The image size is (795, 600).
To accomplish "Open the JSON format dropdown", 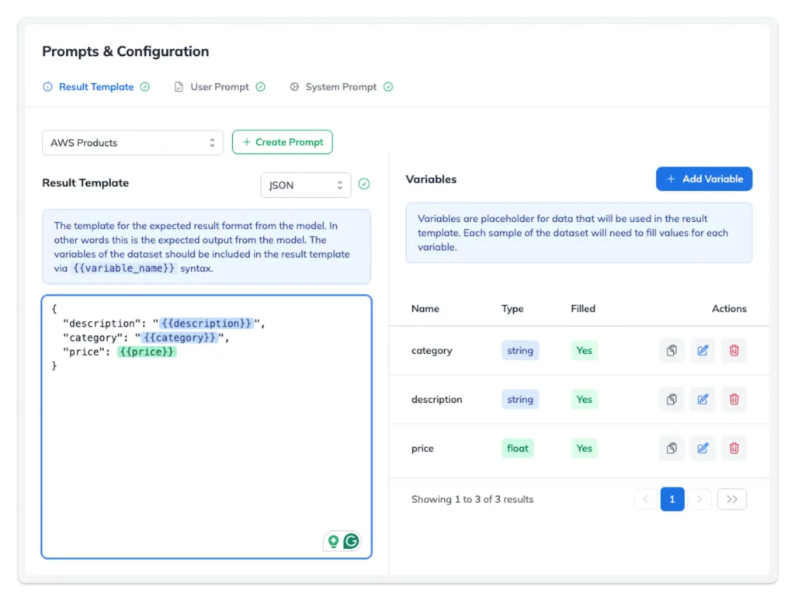I will click(305, 185).
